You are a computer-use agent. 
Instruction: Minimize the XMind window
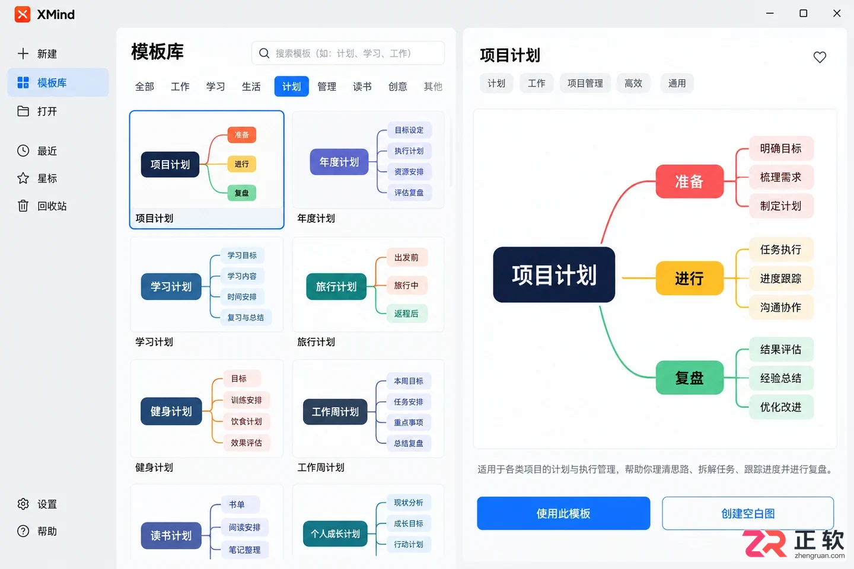click(770, 13)
